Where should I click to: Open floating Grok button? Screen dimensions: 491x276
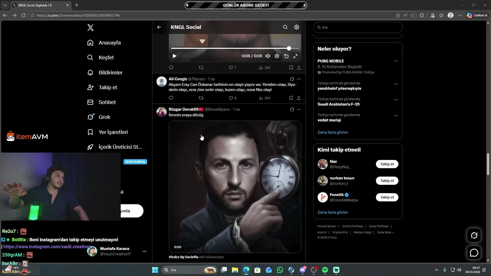click(x=474, y=235)
